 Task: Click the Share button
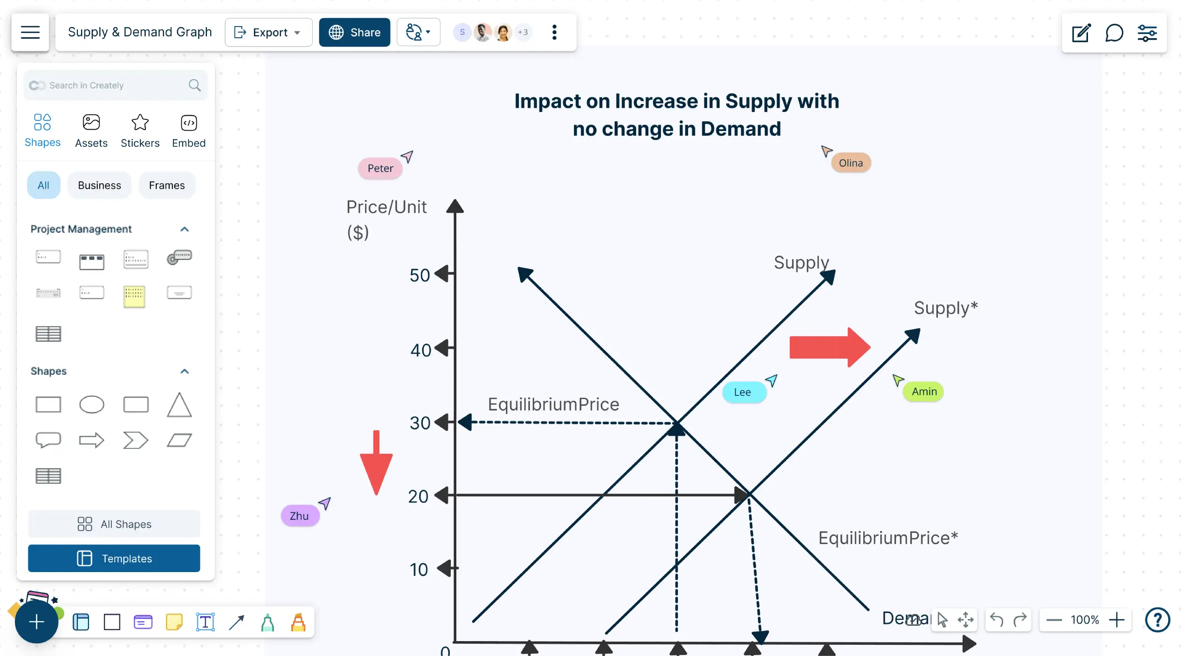(354, 32)
